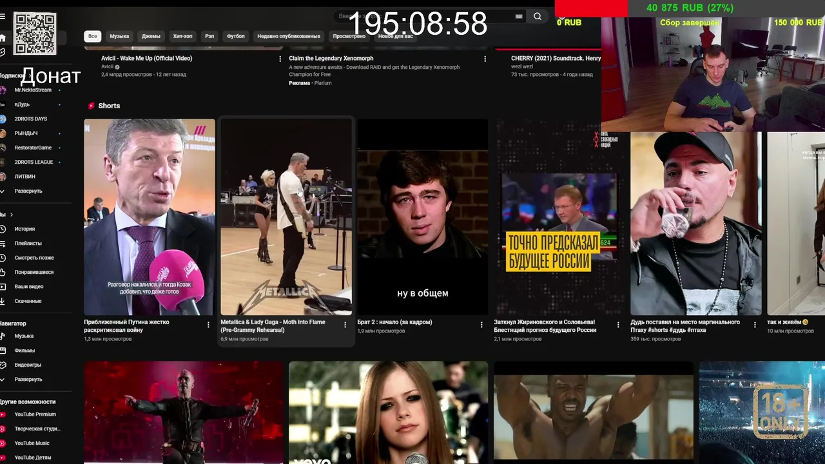The height and width of the screenshot is (464, 825).
Task: Expand the 'Вы' section chevron
Action: tap(12, 215)
